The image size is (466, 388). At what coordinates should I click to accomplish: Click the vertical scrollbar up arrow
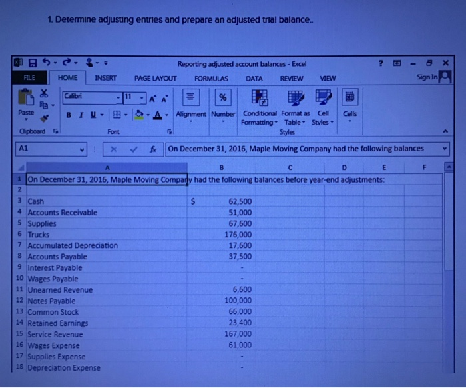click(x=449, y=167)
